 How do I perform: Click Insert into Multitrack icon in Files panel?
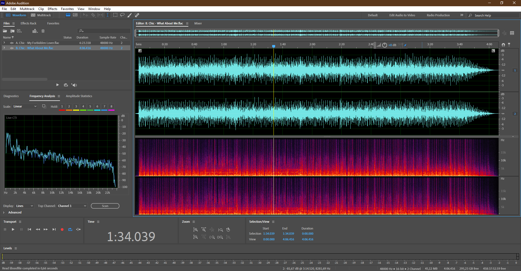(35, 31)
